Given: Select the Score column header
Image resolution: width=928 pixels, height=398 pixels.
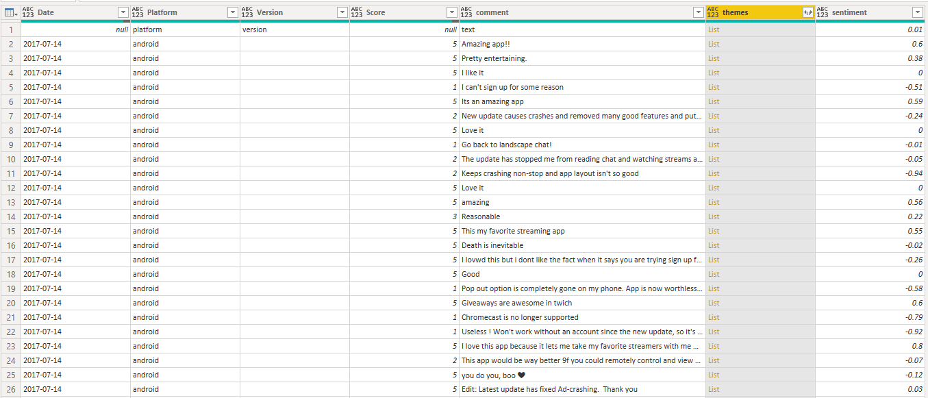Looking at the screenshot, I should (404, 12).
